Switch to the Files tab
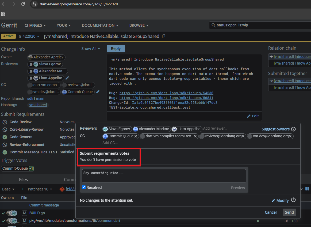 [24, 180]
